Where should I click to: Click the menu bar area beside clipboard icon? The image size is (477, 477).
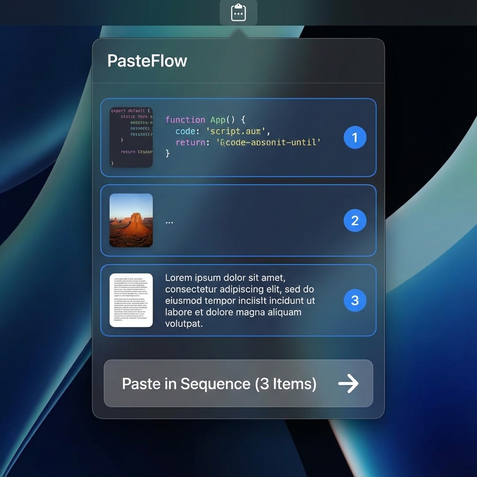[326, 13]
